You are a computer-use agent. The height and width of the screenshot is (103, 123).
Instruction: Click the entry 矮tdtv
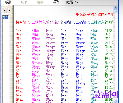37,63
